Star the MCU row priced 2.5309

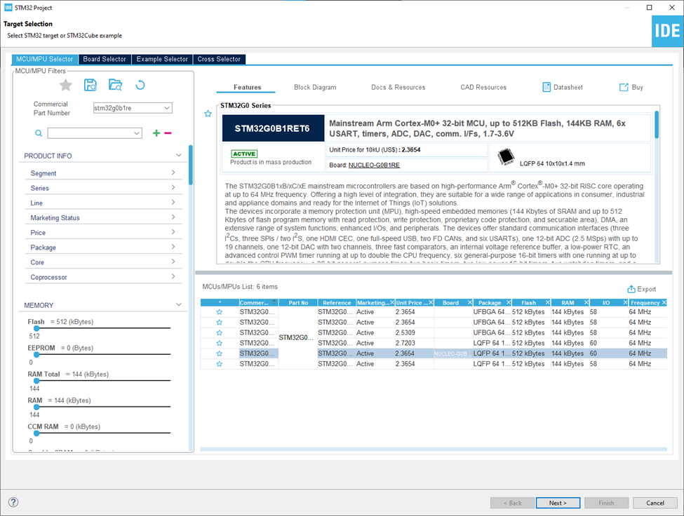[x=220, y=333]
